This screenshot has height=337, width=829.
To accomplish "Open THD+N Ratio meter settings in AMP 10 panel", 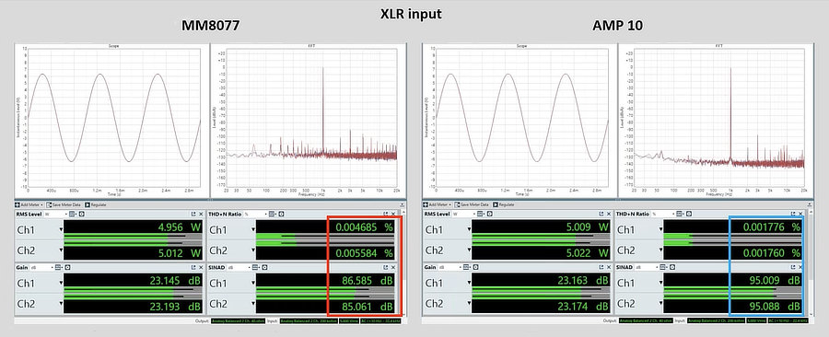I will 680,214.
